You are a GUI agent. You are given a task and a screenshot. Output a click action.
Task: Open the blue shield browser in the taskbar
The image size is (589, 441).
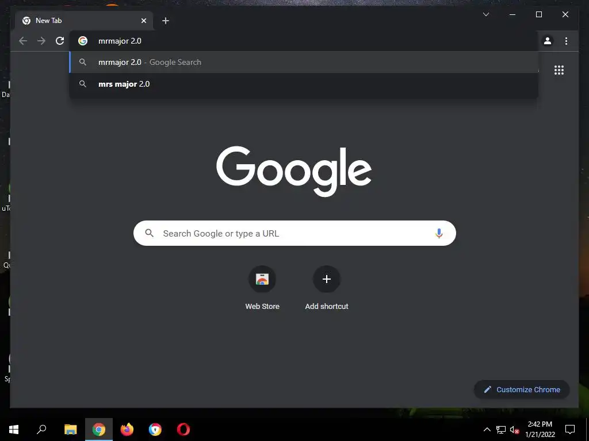155,430
